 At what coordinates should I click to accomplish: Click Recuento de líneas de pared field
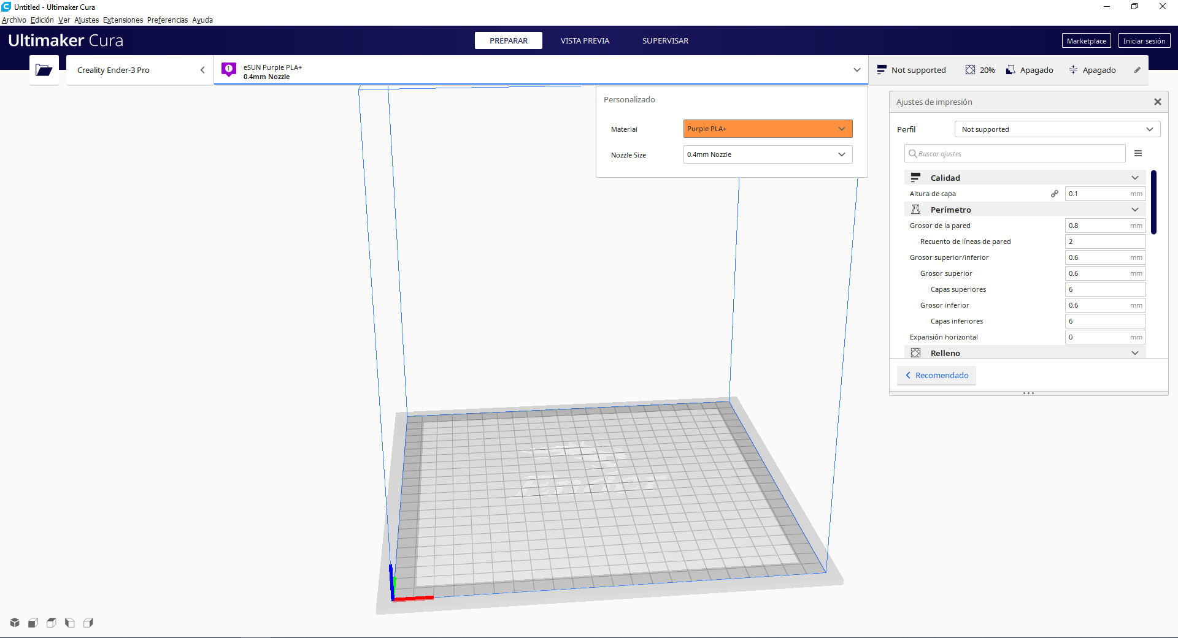click(x=1106, y=241)
